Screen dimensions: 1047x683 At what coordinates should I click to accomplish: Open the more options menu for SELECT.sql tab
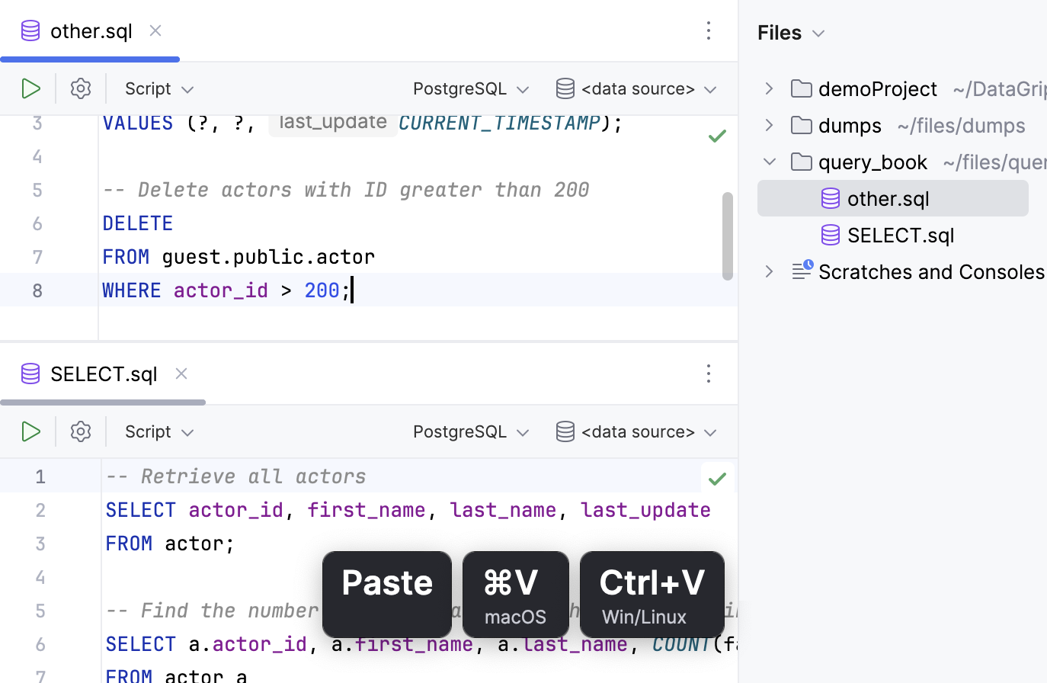709,374
